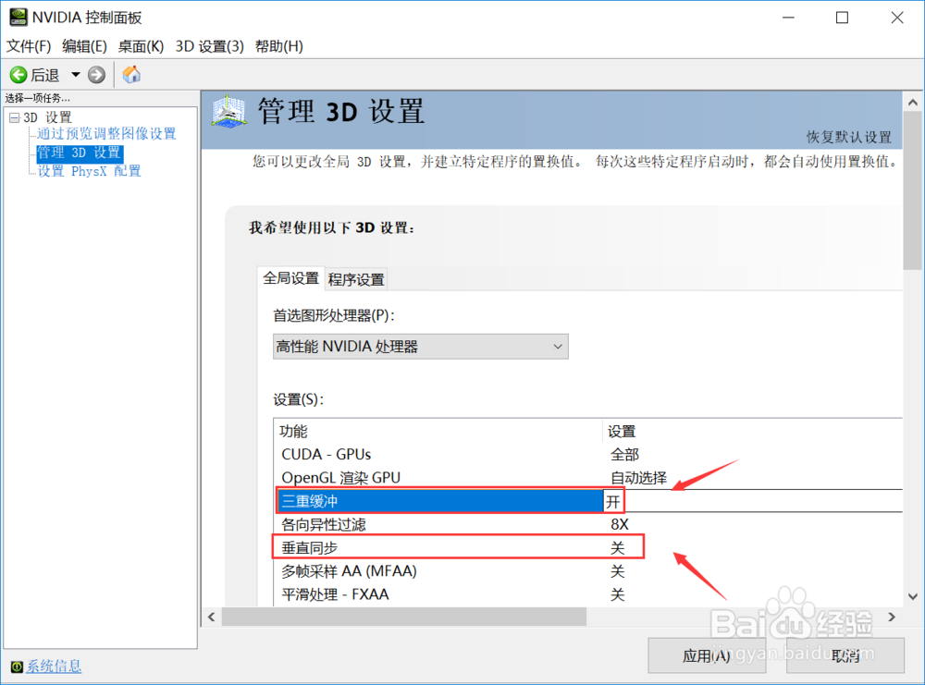Select 通过预览调整图像设置 in the tree
925x685 pixels.
point(106,134)
